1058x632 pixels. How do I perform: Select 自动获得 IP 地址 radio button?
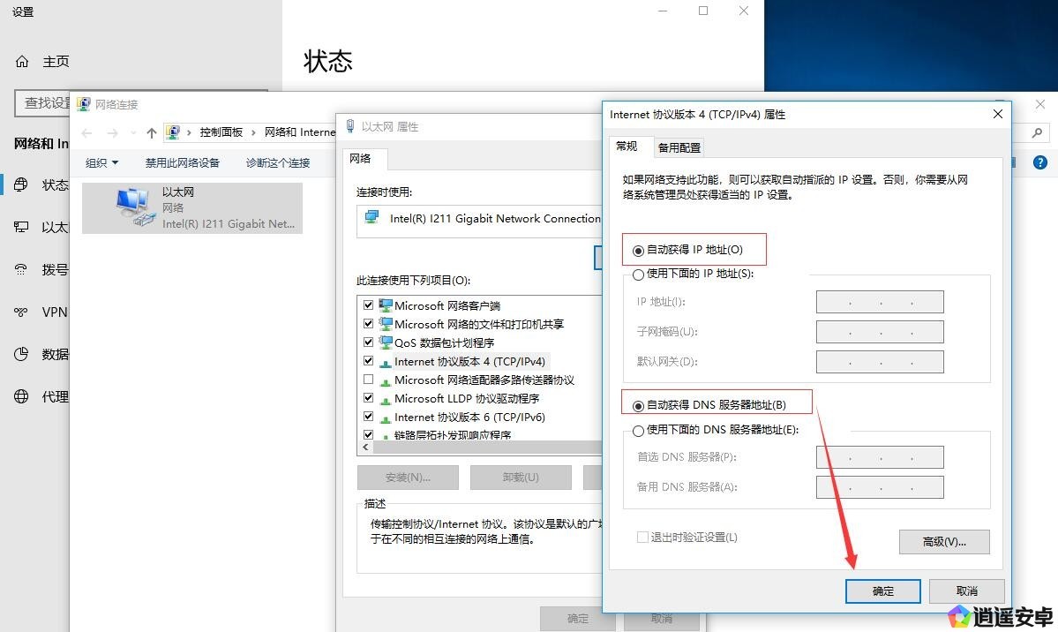tap(638, 251)
